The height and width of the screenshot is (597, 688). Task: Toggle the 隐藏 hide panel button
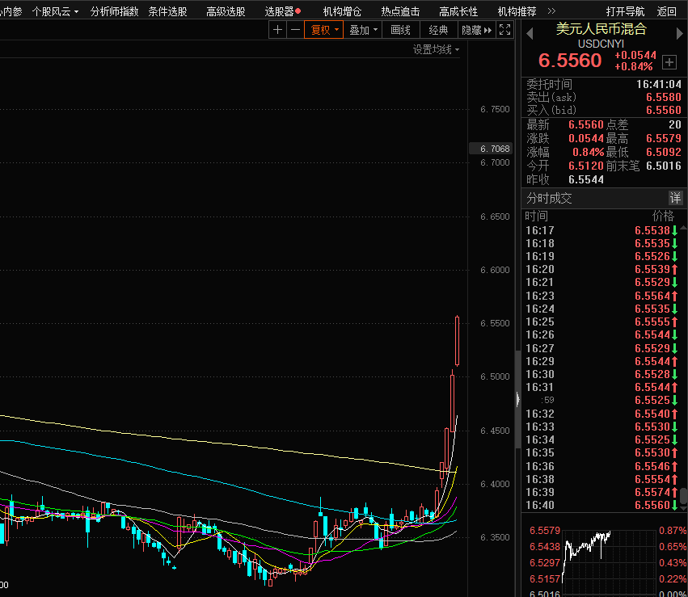coord(476,30)
